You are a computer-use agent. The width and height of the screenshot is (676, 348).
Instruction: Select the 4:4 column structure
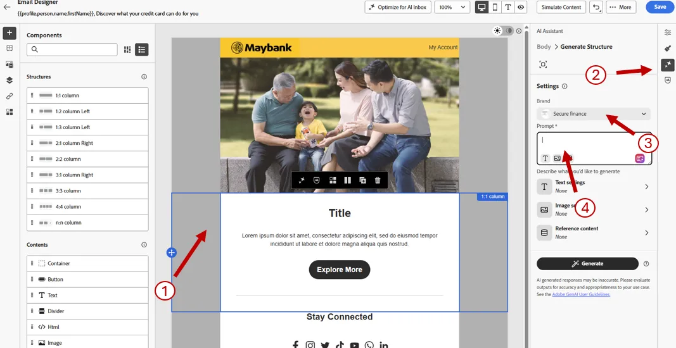point(87,207)
